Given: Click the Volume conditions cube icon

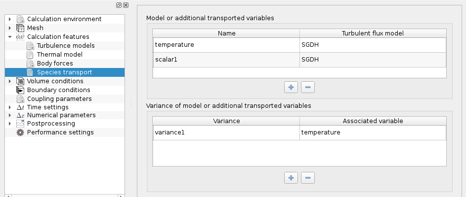Looking at the screenshot, I should pos(20,81).
